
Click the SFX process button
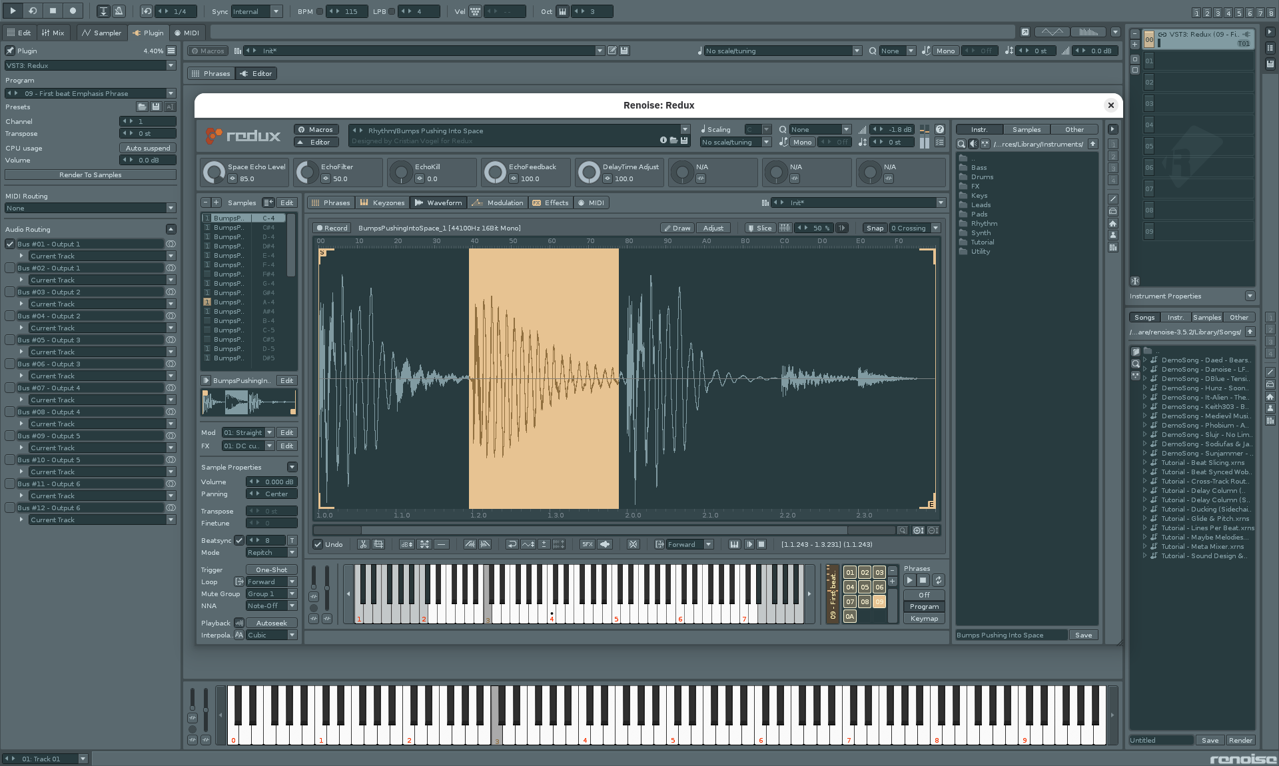(x=587, y=544)
